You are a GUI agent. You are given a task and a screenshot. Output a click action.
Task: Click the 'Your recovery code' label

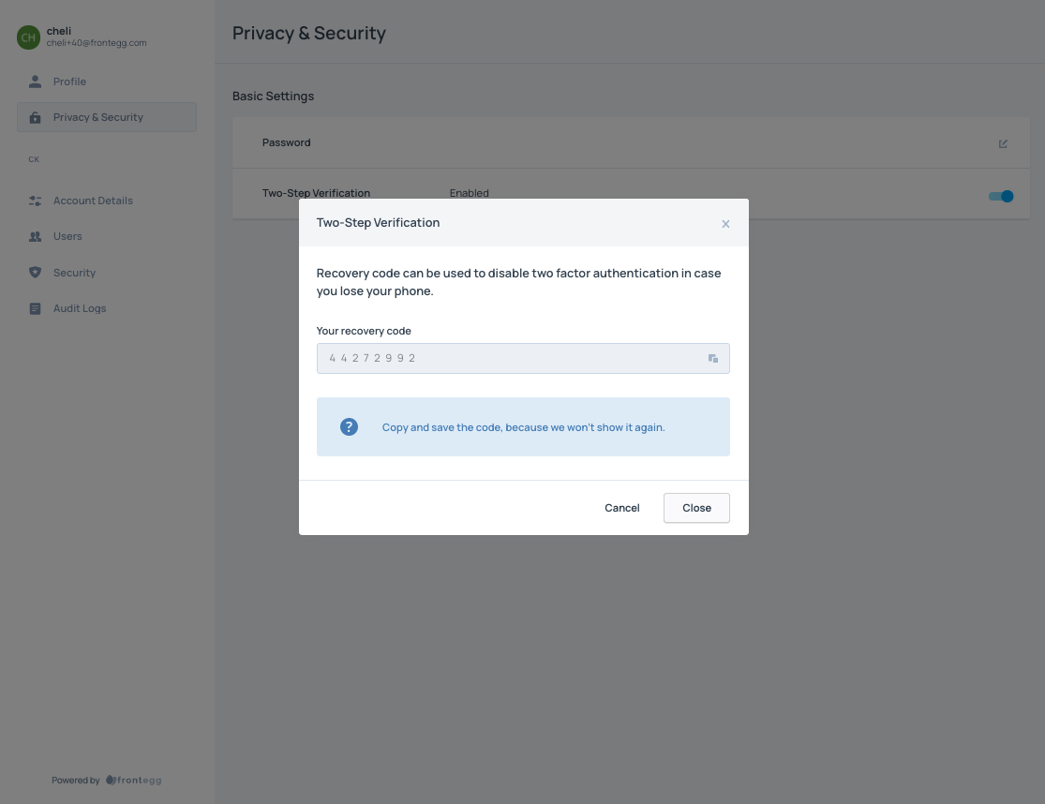coord(364,331)
